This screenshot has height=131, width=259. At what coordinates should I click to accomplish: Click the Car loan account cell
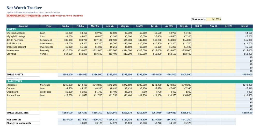tap(23, 88)
